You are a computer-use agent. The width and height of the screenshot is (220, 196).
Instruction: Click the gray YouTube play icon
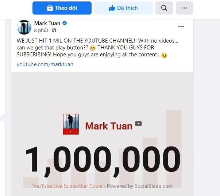138,124
